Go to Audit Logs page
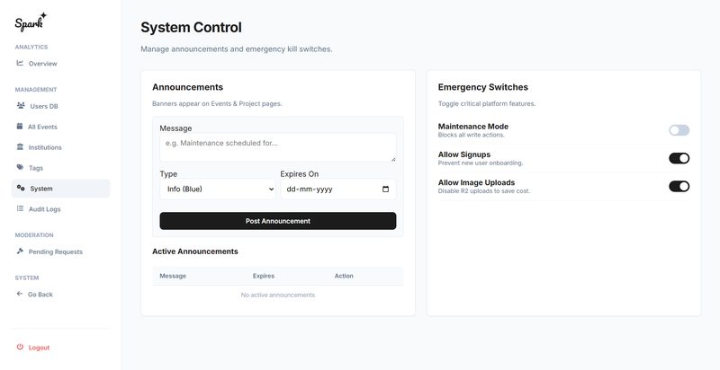This screenshot has height=370, width=720. pos(47,209)
